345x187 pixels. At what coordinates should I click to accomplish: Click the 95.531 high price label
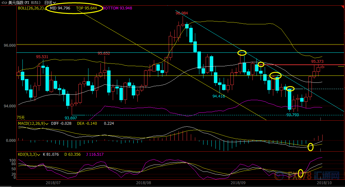pyautogui.click(x=42, y=57)
